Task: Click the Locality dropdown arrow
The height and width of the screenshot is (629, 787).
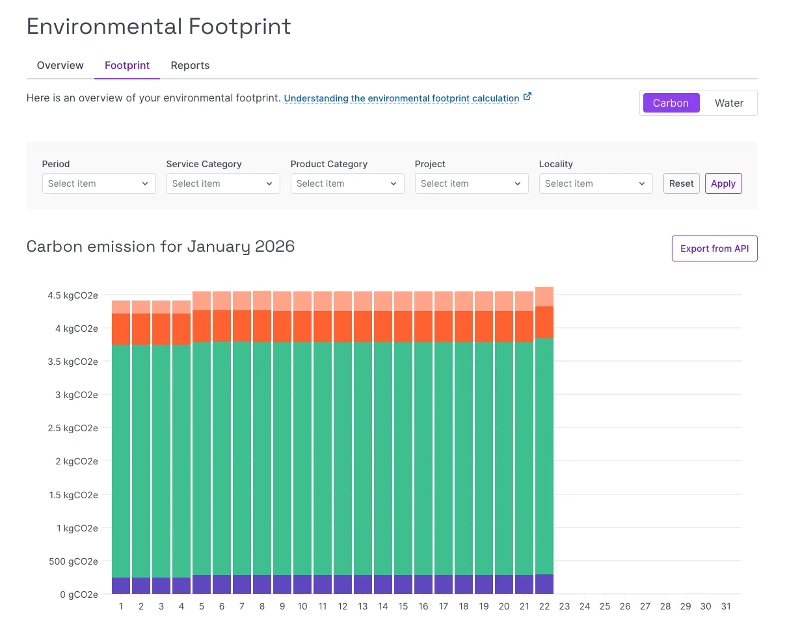Action: pyautogui.click(x=643, y=183)
